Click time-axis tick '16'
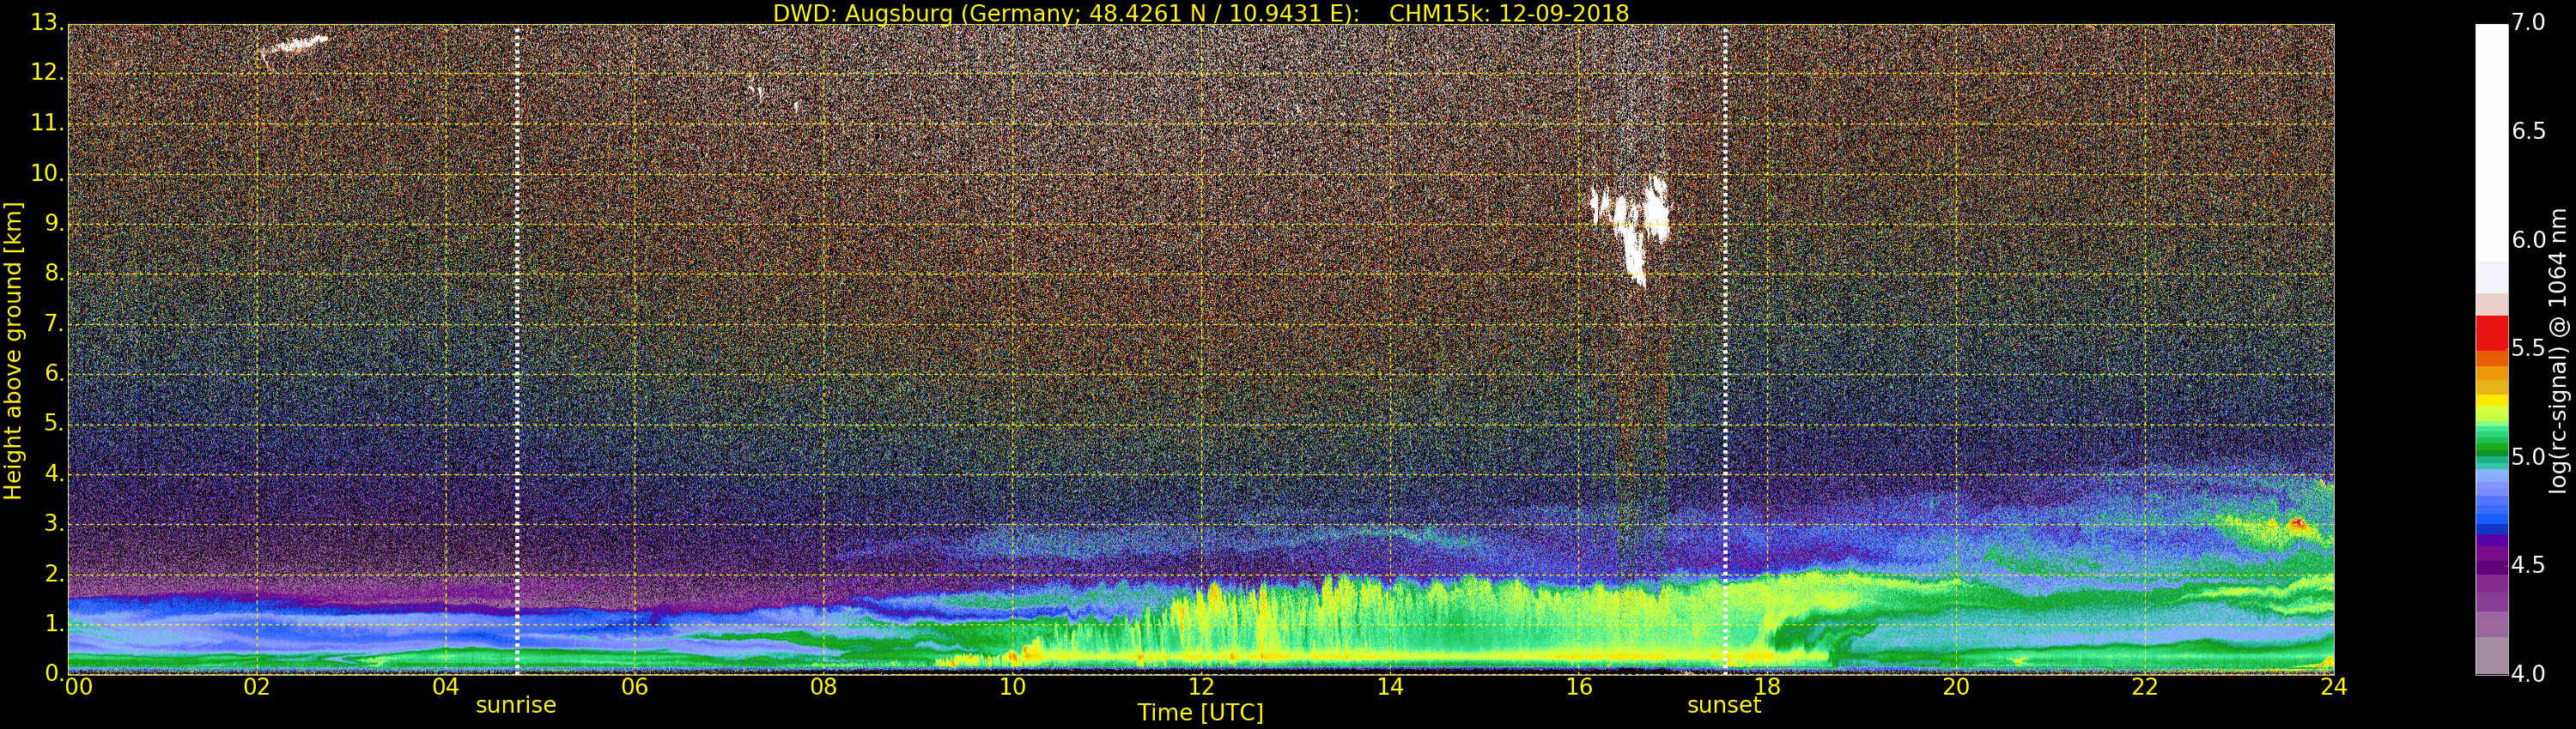The width and height of the screenshot is (2576, 729). coord(1579,686)
